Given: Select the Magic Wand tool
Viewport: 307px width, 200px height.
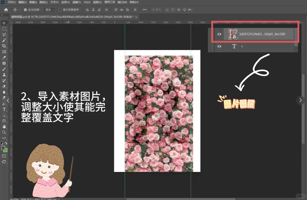Looking at the screenshot, I should [x=4, y=40].
